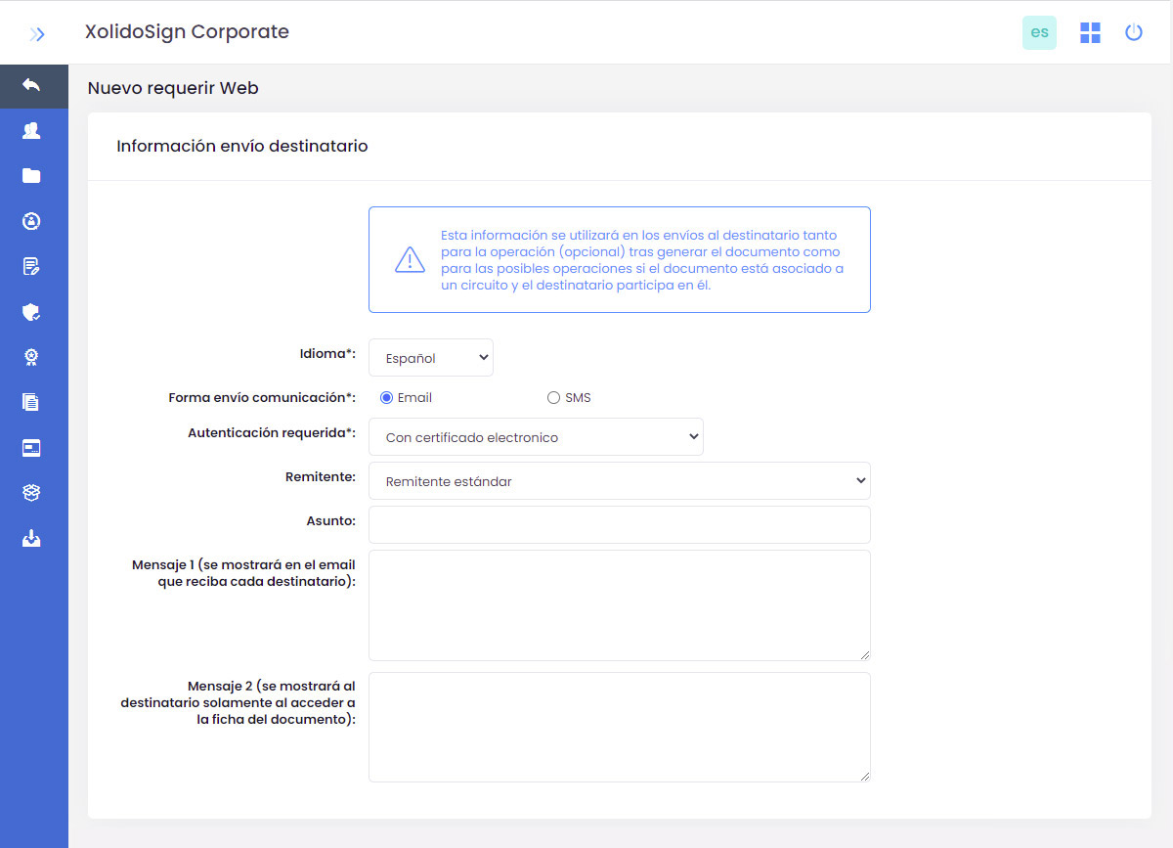Screen dimensions: 1173x848
Task: Click inside the Mensaje 1 text area
Action: point(619,604)
